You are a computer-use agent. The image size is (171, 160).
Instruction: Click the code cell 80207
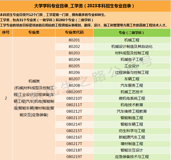pyautogui.click(x=74, y=79)
